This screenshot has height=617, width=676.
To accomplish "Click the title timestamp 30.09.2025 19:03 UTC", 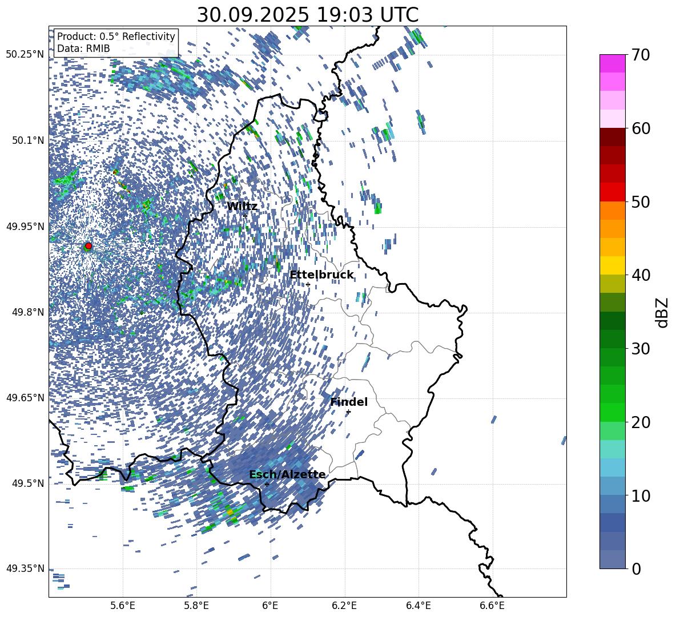I will click(308, 15).
